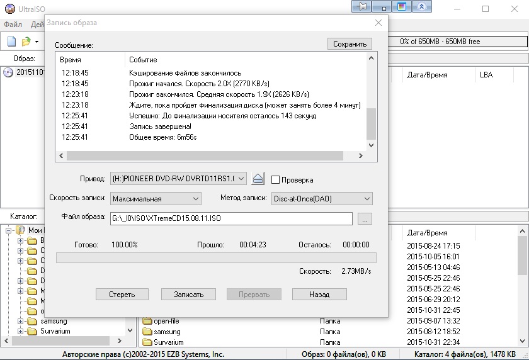The image size is (529, 360).
Task: Click the Survarium folder icon in tree
Action: click(x=31, y=331)
